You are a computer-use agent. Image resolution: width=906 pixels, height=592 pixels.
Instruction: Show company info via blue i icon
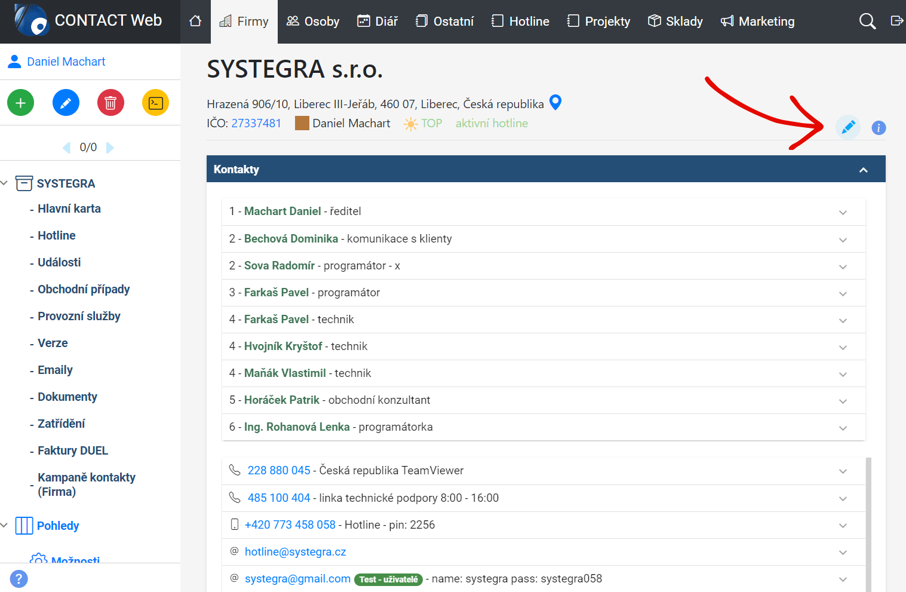879,128
